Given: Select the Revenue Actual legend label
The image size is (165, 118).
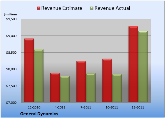Looking at the screenshot, I should pos(112,8).
